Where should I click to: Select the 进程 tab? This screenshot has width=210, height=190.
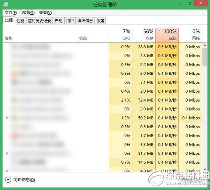click(9, 20)
